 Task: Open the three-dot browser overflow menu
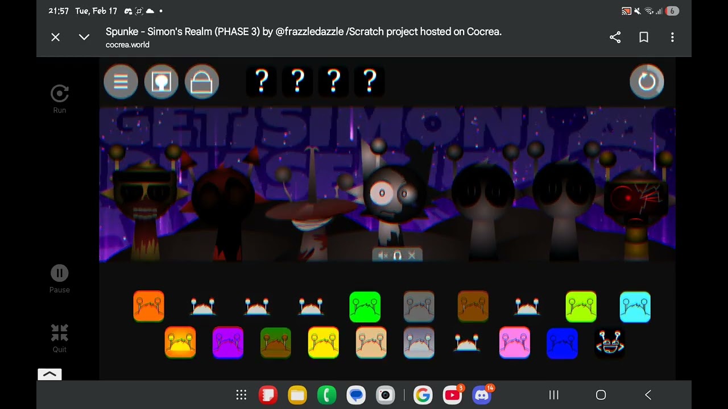click(x=672, y=37)
